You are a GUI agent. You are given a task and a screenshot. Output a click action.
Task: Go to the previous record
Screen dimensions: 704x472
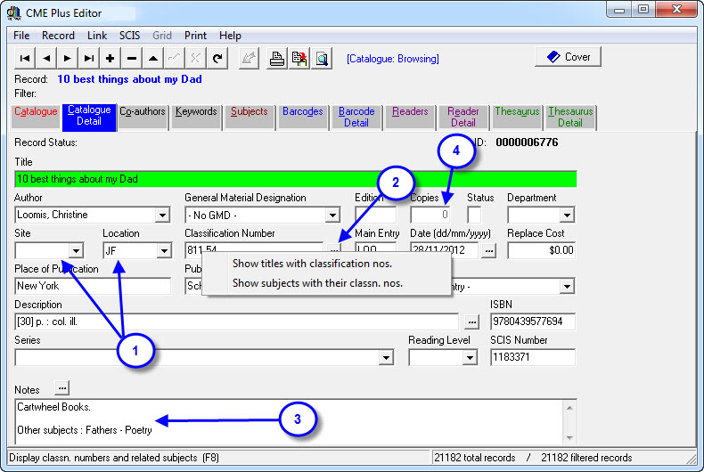(x=46, y=59)
